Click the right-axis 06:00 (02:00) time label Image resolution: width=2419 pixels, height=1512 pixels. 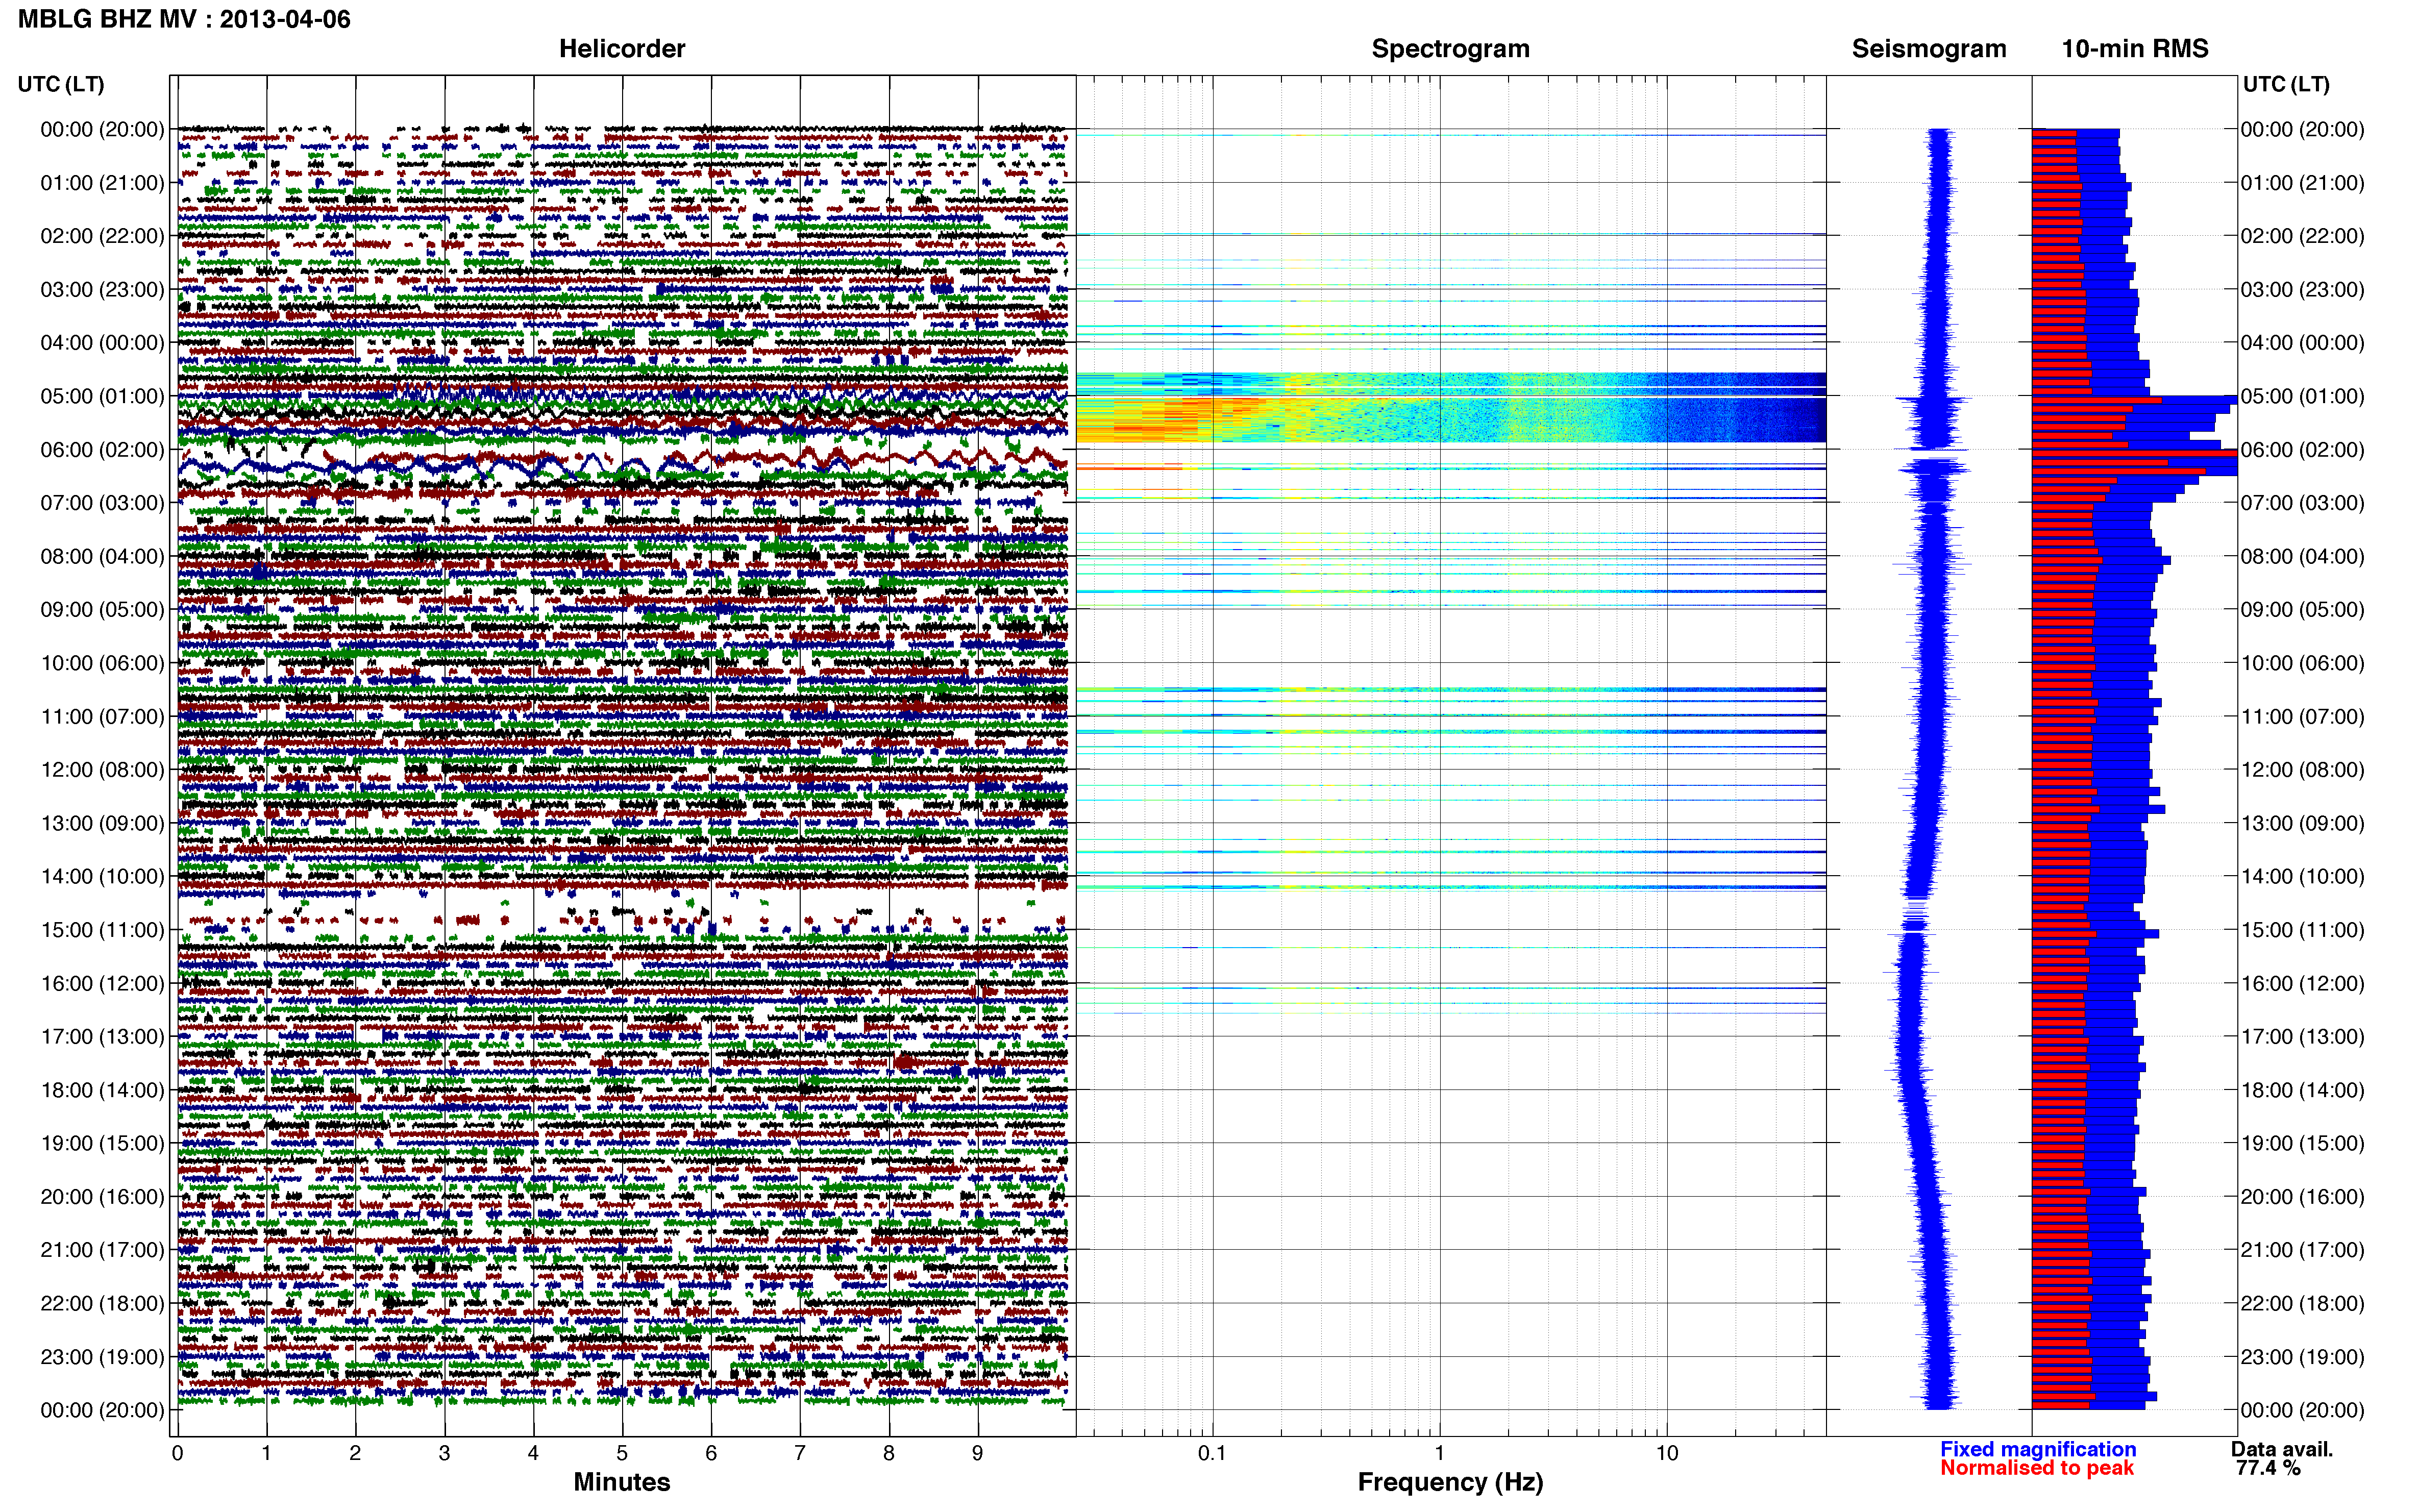(x=2302, y=449)
